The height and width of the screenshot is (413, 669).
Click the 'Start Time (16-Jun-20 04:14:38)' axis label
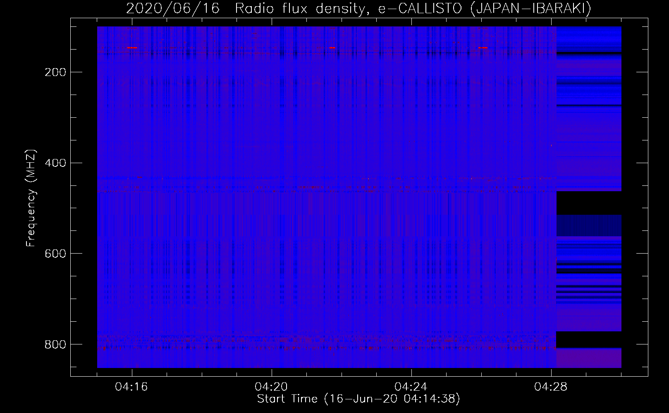[358, 399]
